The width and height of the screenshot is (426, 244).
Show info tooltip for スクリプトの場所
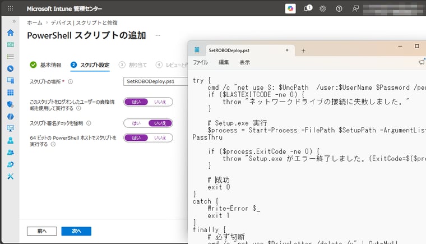coord(71,81)
